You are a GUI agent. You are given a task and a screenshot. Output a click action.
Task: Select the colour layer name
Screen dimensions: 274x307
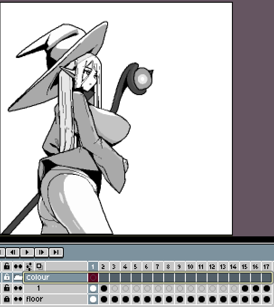pyautogui.click(x=56, y=277)
